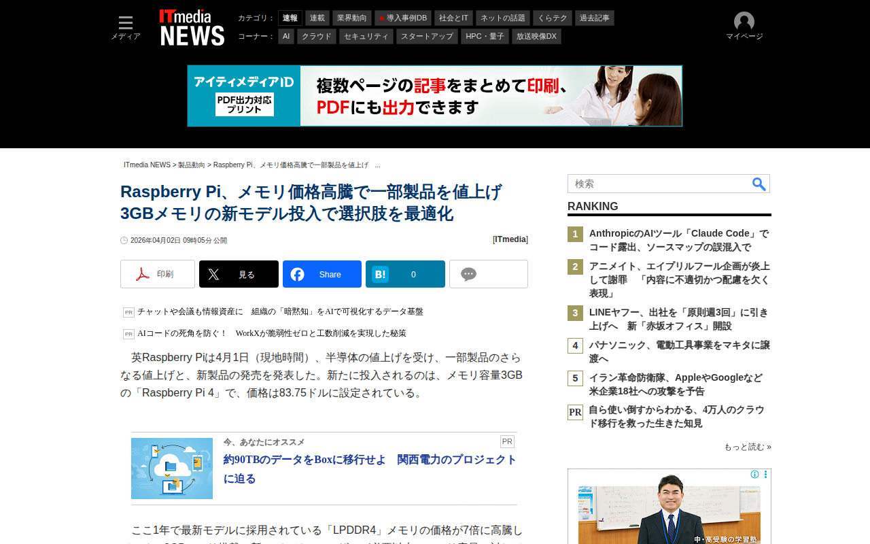Click the RANKING heading
Viewport: 870px width, 544px height.
[593, 207]
